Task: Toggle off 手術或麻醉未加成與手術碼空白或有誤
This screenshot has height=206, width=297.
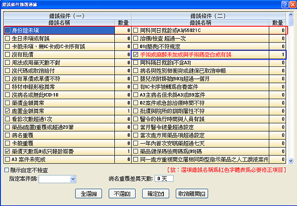Action: click(136, 54)
